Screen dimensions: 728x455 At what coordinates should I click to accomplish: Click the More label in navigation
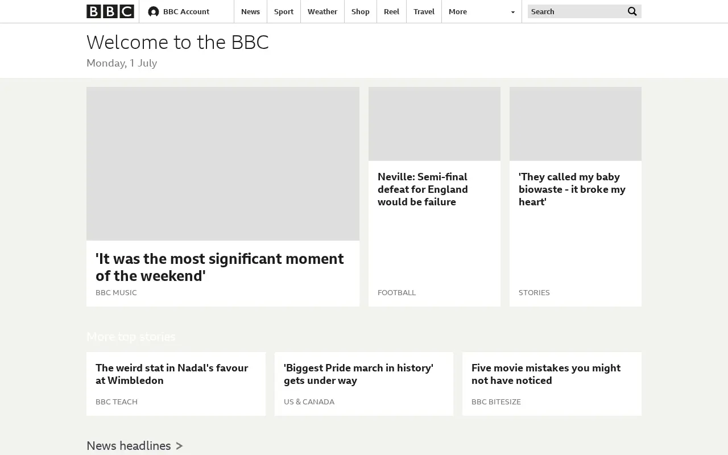point(458,11)
